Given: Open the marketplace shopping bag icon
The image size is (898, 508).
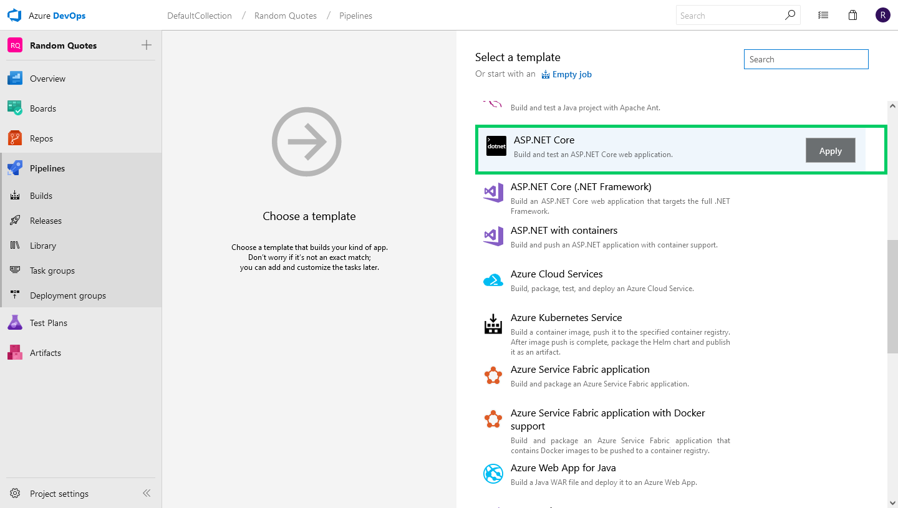Looking at the screenshot, I should [853, 15].
